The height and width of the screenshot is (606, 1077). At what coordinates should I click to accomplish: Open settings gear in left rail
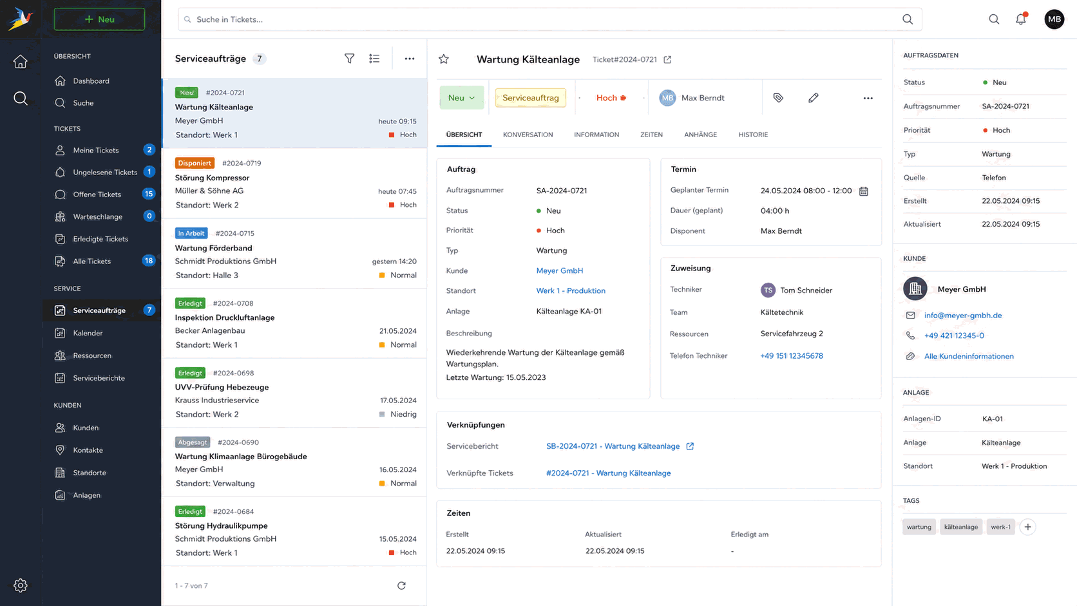point(21,585)
